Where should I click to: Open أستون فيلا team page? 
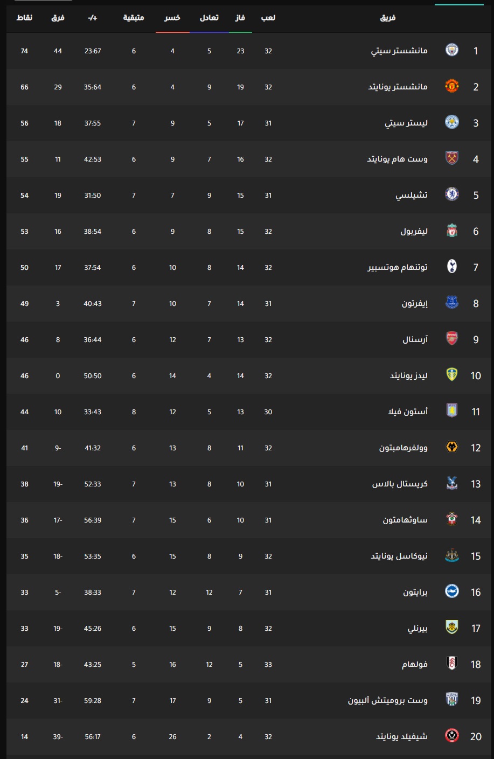[x=408, y=412]
